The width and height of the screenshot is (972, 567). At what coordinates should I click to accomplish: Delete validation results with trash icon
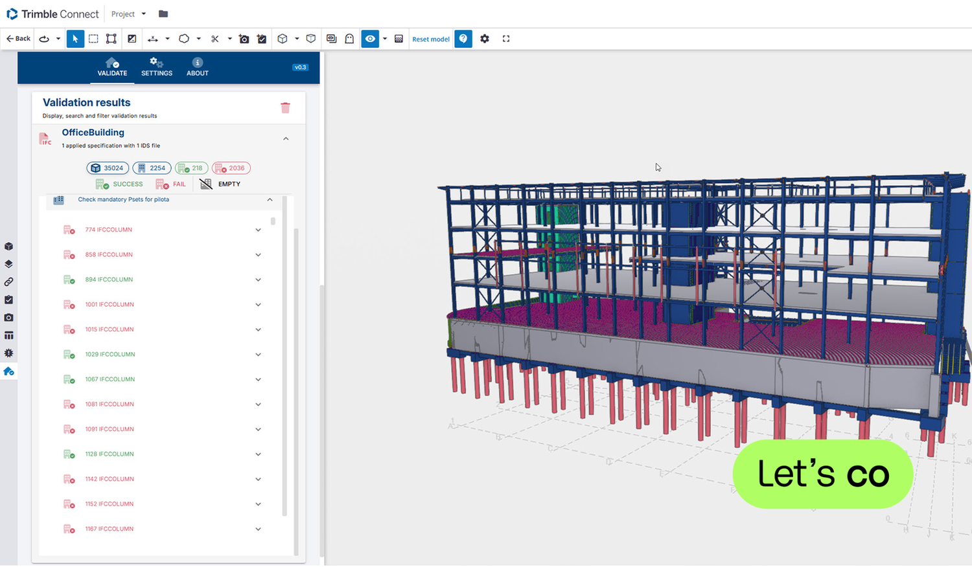click(x=285, y=107)
